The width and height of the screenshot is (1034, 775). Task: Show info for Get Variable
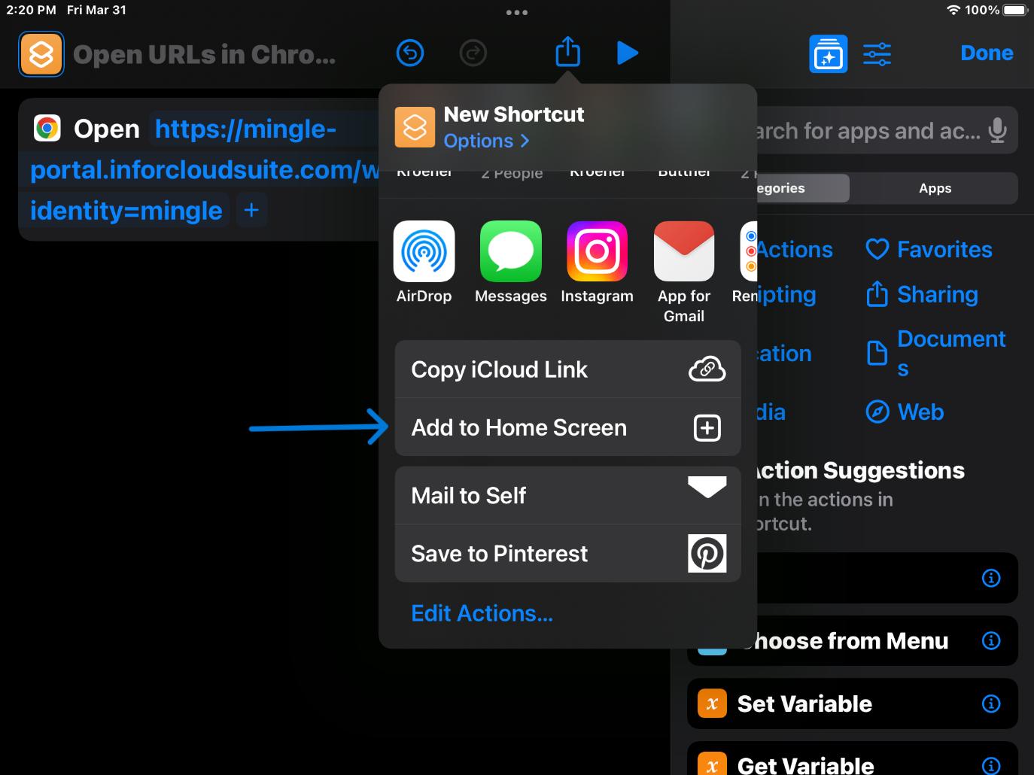click(x=991, y=765)
